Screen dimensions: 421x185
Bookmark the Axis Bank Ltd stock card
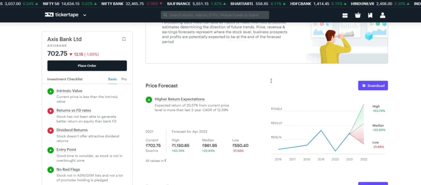pyautogui.click(x=124, y=39)
